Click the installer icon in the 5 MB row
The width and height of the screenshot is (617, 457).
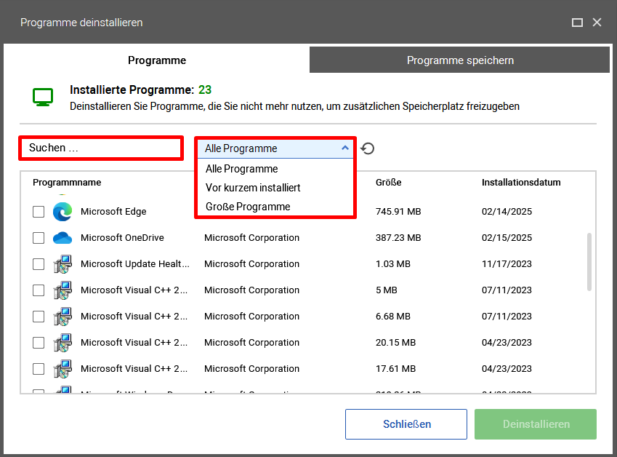[62, 290]
